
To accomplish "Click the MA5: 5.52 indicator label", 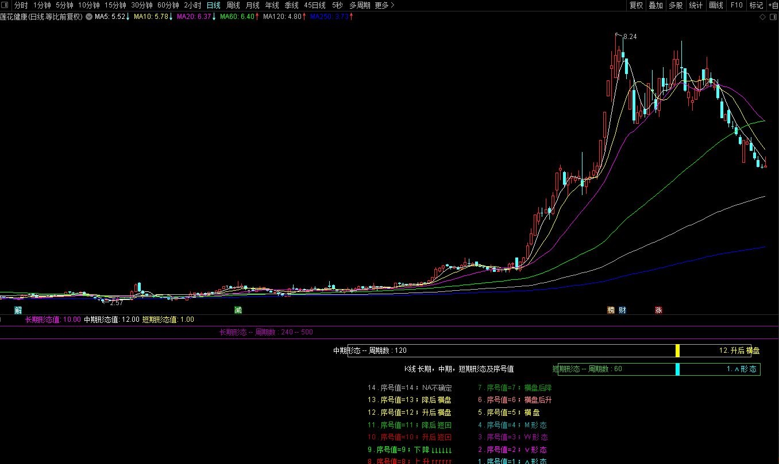I will [113, 17].
